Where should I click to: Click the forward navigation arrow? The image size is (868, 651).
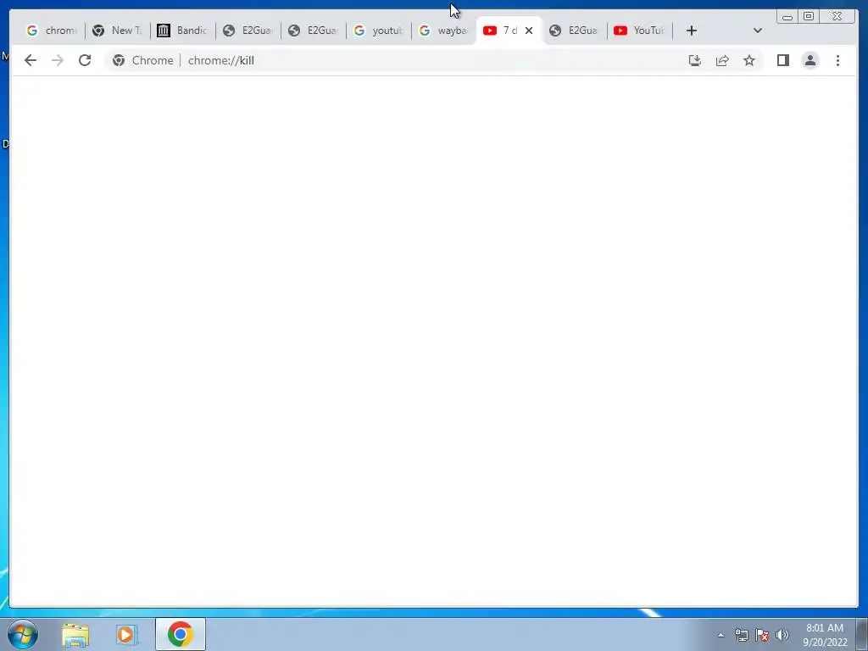[58, 60]
